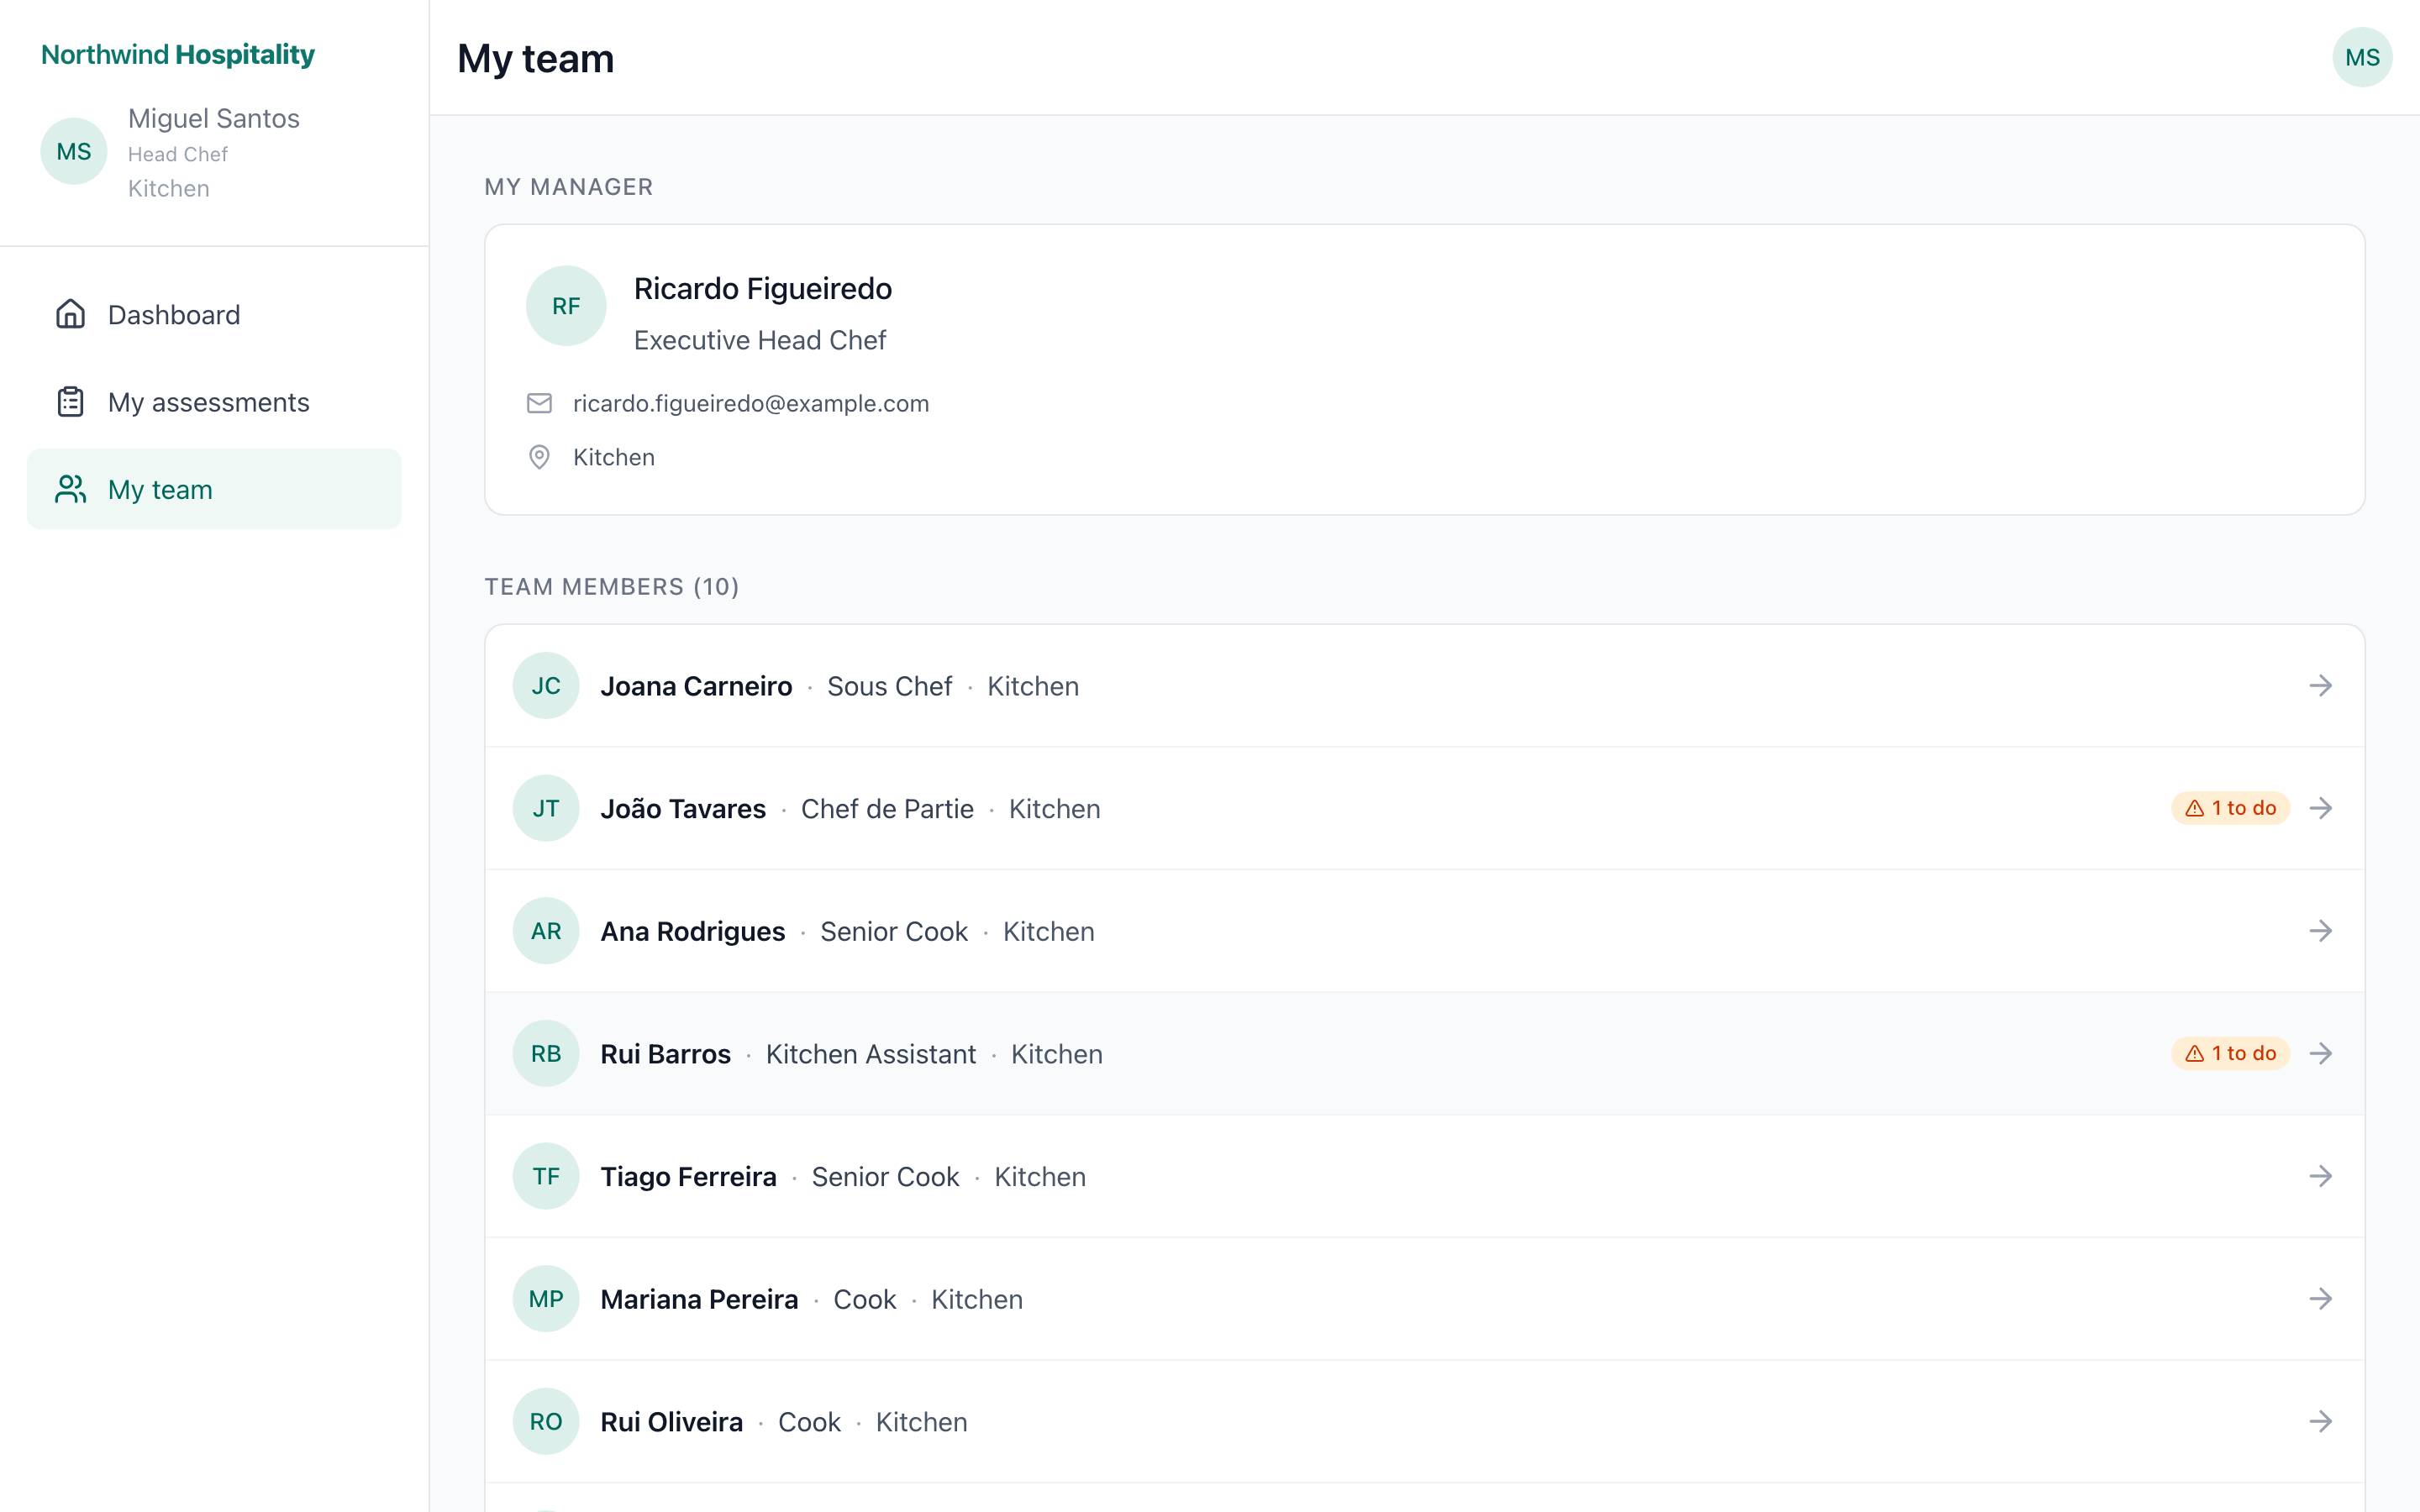Click the '1 to do' badge for Rui Barros

(x=2230, y=1054)
